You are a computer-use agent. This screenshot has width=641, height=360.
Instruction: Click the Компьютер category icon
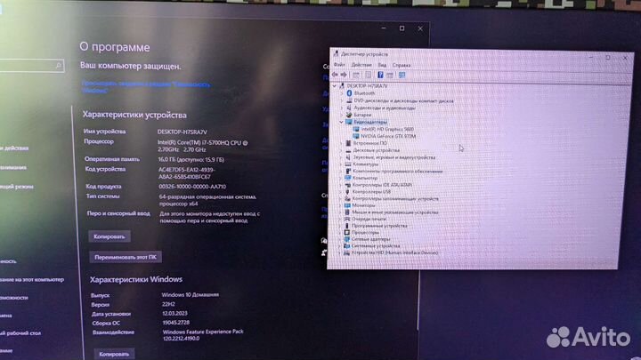(348, 178)
